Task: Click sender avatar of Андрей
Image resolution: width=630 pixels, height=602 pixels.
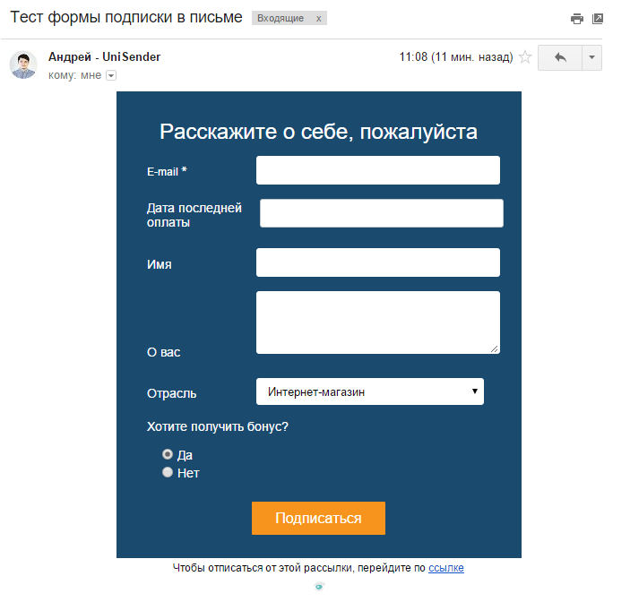Action: 23,64
